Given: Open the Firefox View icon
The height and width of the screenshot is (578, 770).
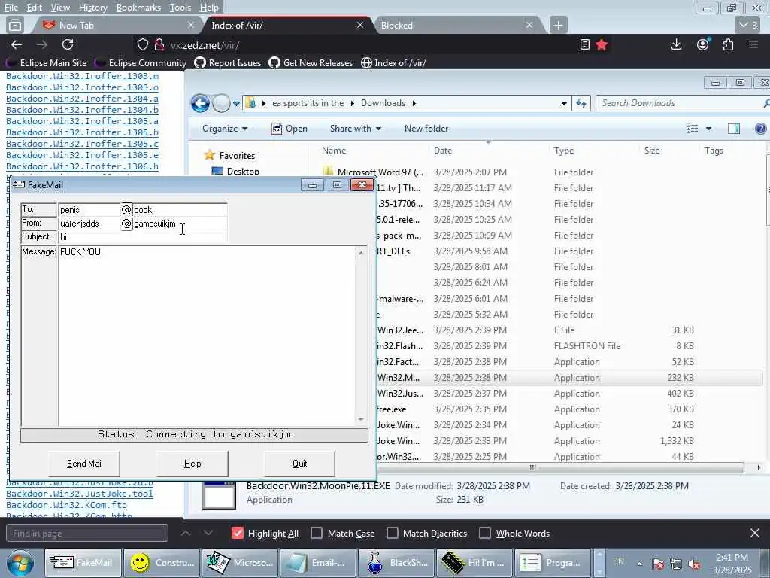Looking at the screenshot, I should click(15, 25).
